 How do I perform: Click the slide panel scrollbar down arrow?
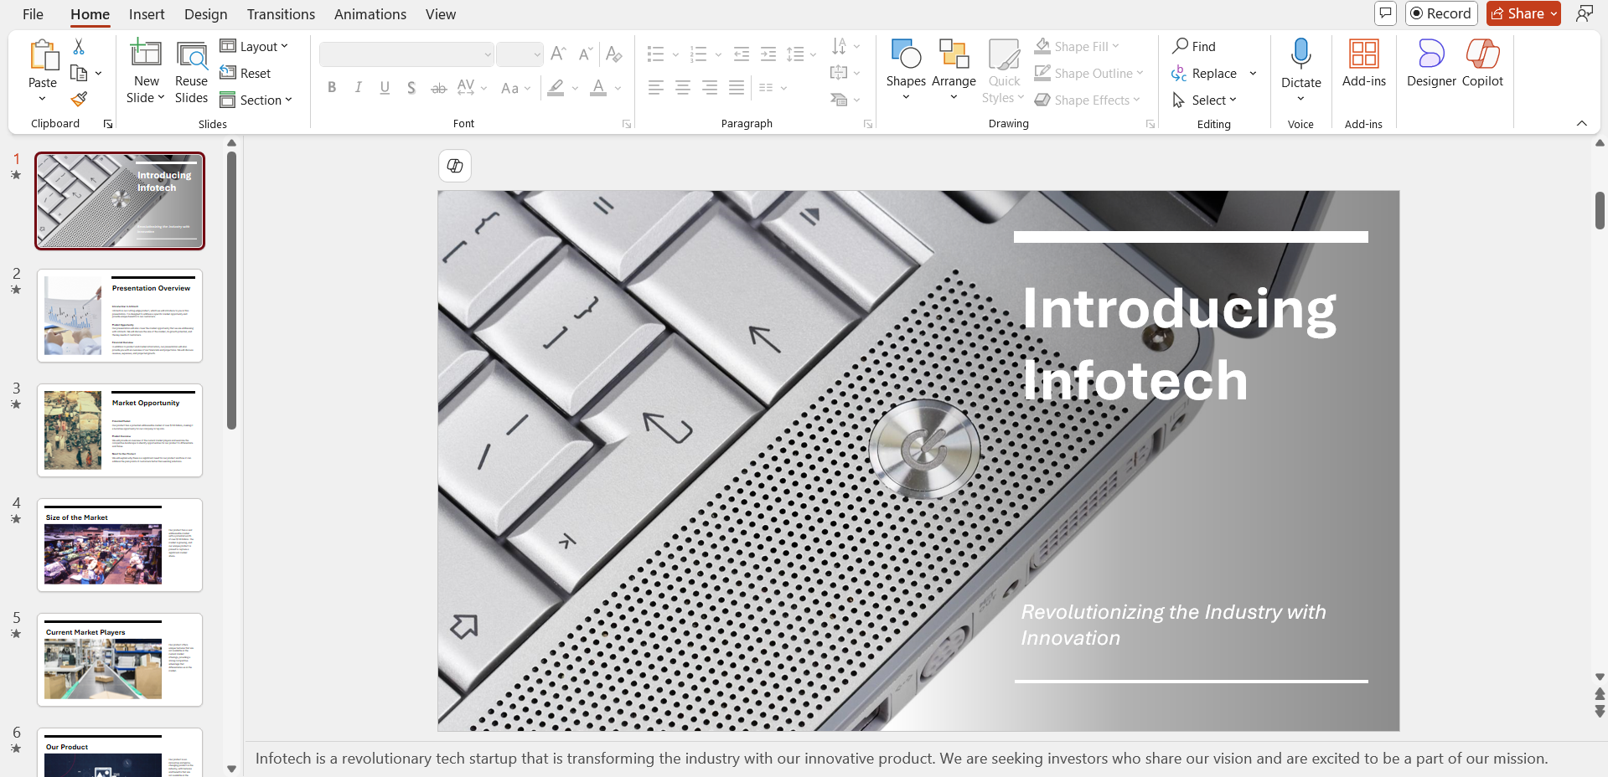tap(232, 768)
